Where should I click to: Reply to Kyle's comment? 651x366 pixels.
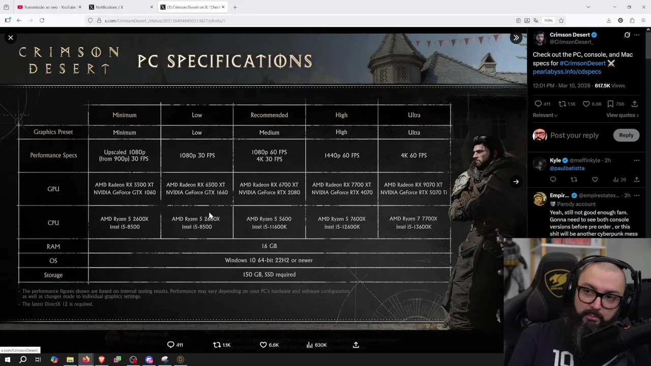[x=553, y=179]
